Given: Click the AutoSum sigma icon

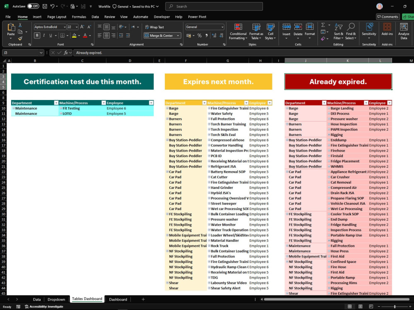Looking at the screenshot, I should (323, 25).
